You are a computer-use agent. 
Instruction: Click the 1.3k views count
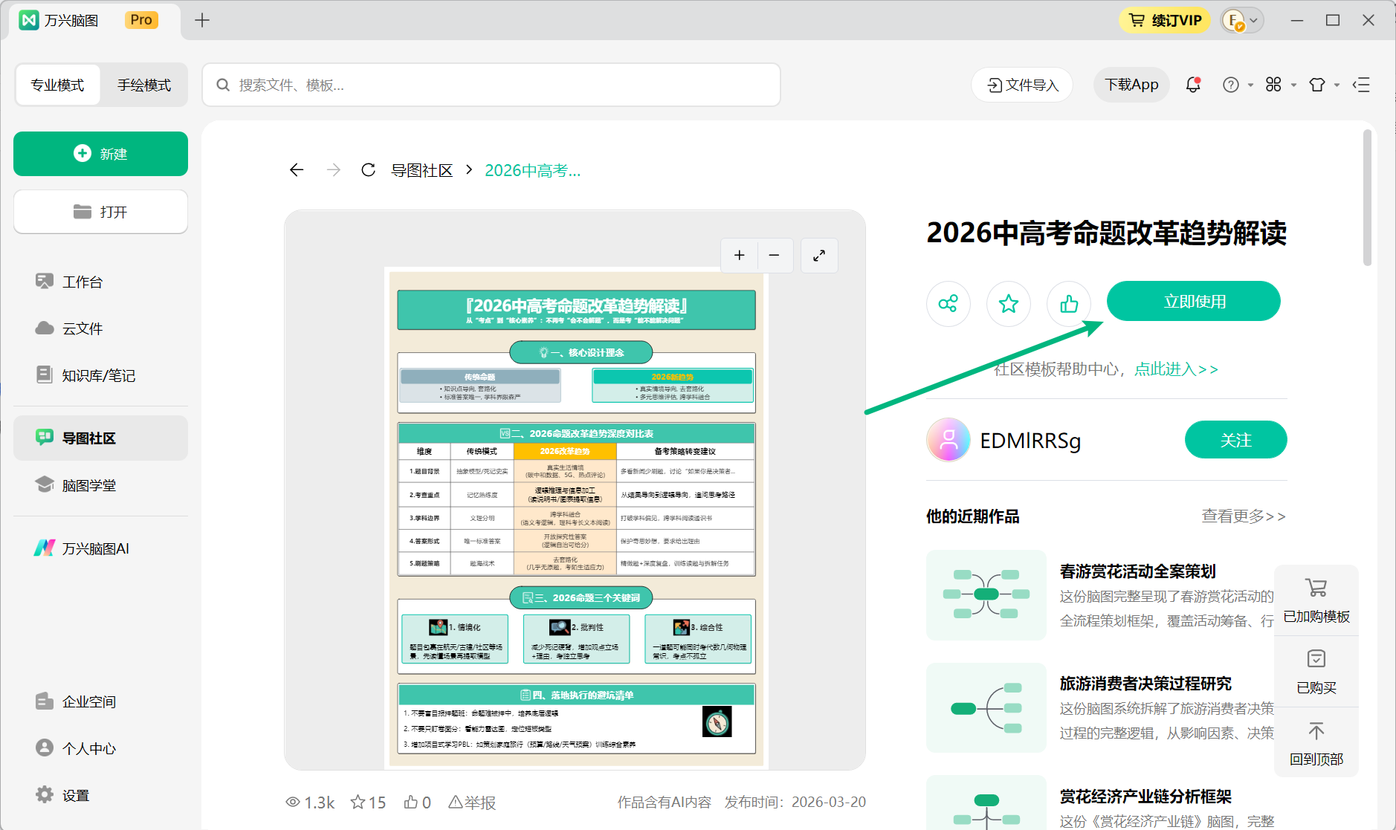click(x=311, y=803)
